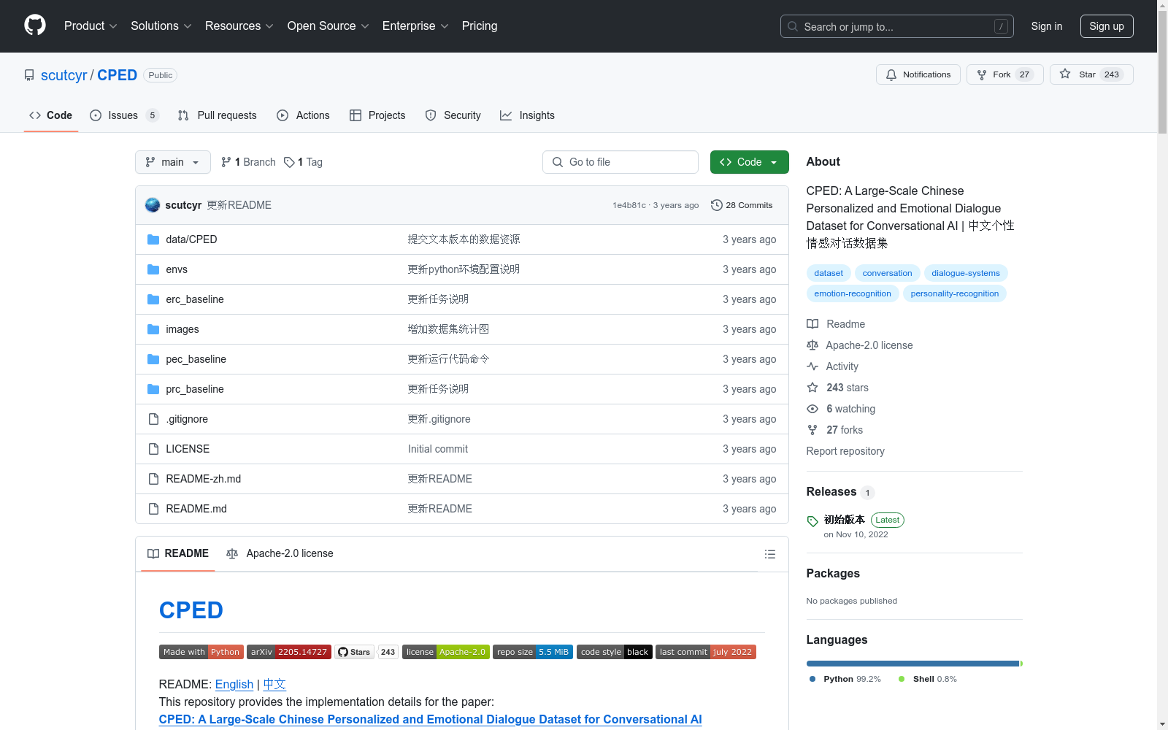
Task: Expand the Open Source menu
Action: coord(328,26)
